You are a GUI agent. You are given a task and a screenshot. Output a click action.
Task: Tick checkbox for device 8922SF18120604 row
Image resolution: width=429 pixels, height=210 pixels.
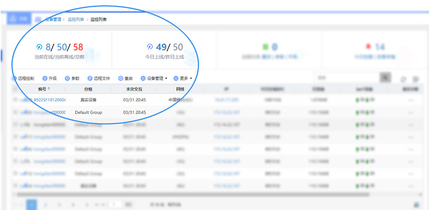15,99
